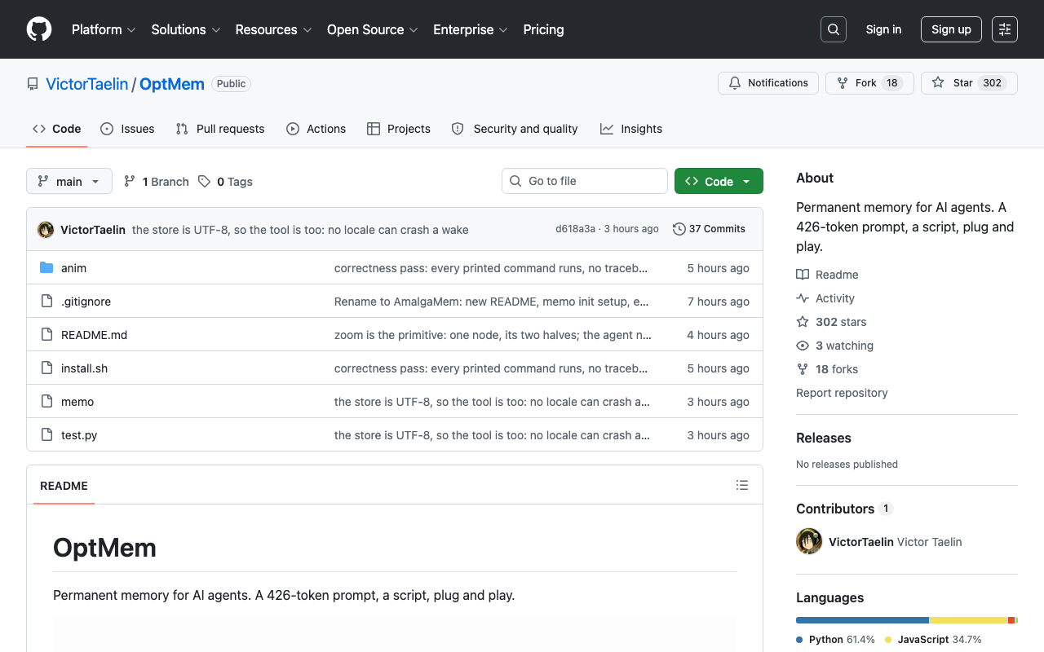Click the test.py file icon
The image size is (1044, 652).
(46, 435)
